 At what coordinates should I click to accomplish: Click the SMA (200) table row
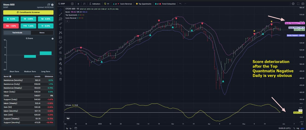pyautogui.click(x=28, y=115)
